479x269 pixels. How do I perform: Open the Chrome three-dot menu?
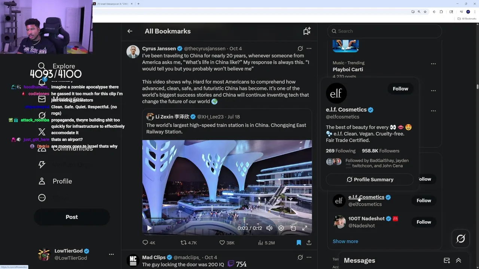(475, 12)
